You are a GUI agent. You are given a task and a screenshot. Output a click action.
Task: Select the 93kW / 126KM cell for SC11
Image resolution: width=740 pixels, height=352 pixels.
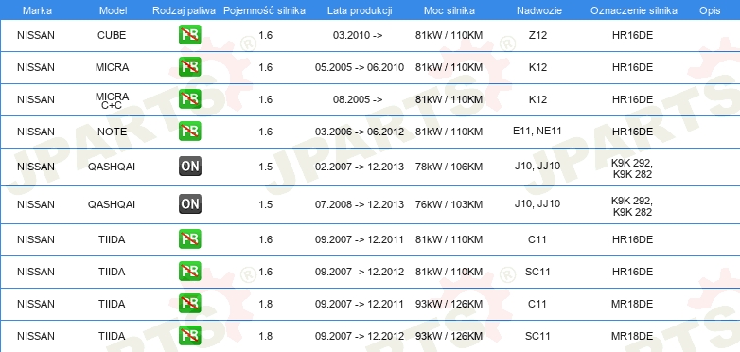tap(449, 336)
